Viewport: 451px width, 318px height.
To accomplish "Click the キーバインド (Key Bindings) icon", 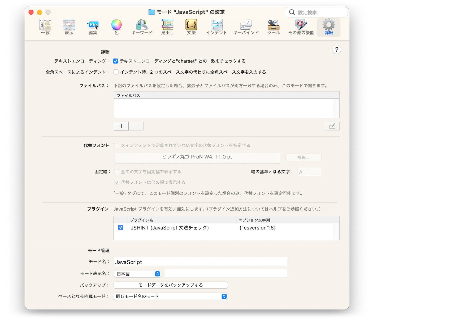I will point(246,27).
